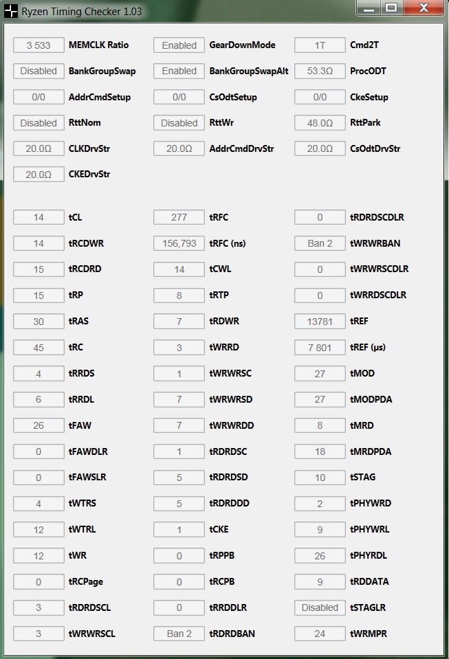
Task: Select the tWRMPR value 24 field
Action: (x=320, y=634)
